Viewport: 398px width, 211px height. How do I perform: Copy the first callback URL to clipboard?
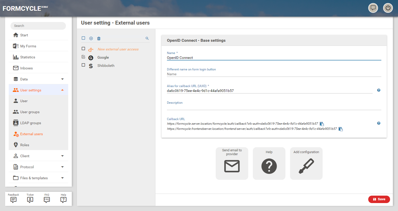pos(322,124)
